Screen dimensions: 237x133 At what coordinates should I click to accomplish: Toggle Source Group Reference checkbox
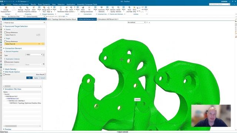(x=6, y=33)
